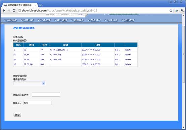Click Delete in the page 9 row
Screen dimensions: 186x130
(x=128, y=50)
